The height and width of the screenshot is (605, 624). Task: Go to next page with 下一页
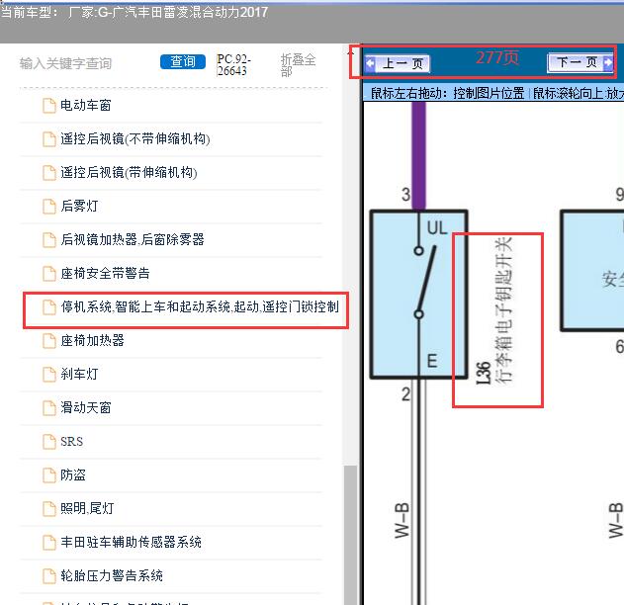(580, 62)
